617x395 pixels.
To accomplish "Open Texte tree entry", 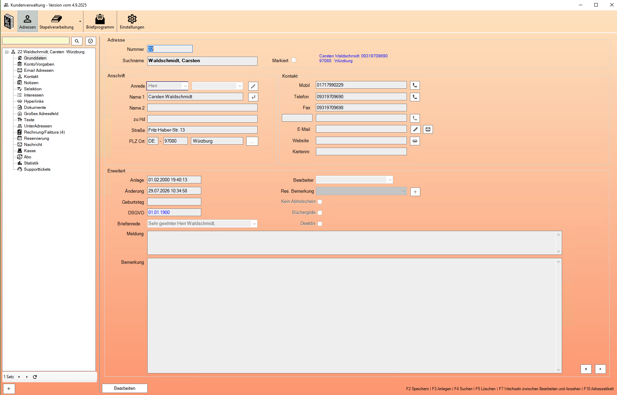I will pyautogui.click(x=29, y=120).
